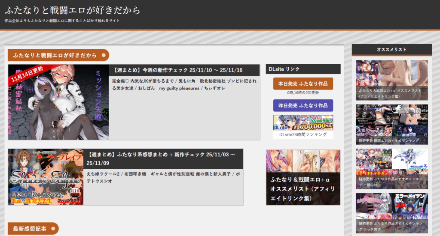Click the circle icon beside 最新感想記事
The height and width of the screenshot is (236, 440).
[53, 229]
